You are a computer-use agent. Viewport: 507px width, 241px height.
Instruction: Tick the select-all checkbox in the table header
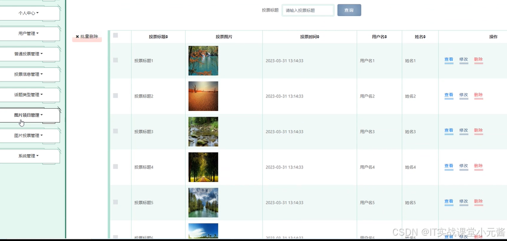tap(116, 36)
